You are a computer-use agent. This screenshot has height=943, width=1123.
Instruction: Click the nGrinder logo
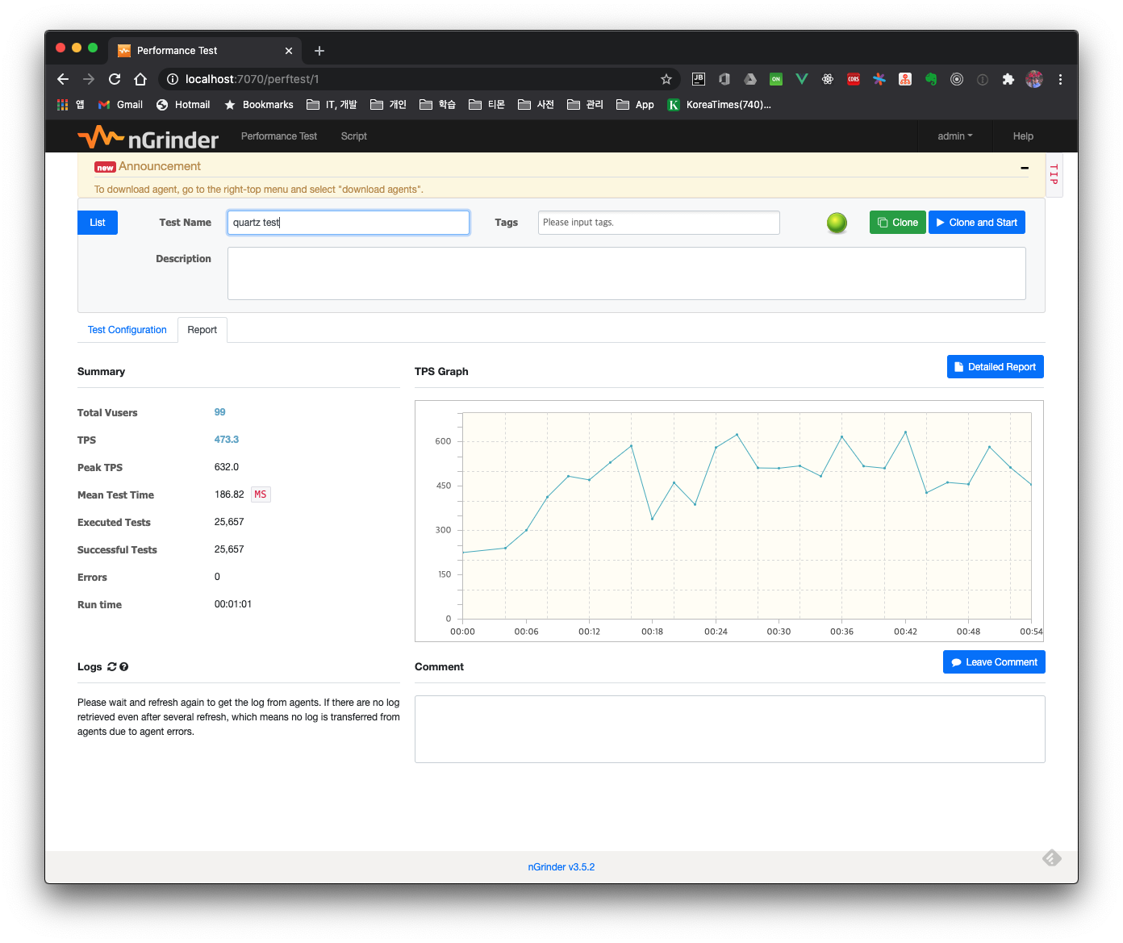pos(148,138)
